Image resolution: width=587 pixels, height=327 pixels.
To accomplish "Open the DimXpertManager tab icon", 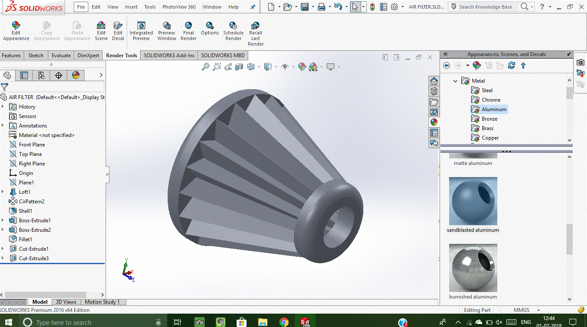I will 59,75.
